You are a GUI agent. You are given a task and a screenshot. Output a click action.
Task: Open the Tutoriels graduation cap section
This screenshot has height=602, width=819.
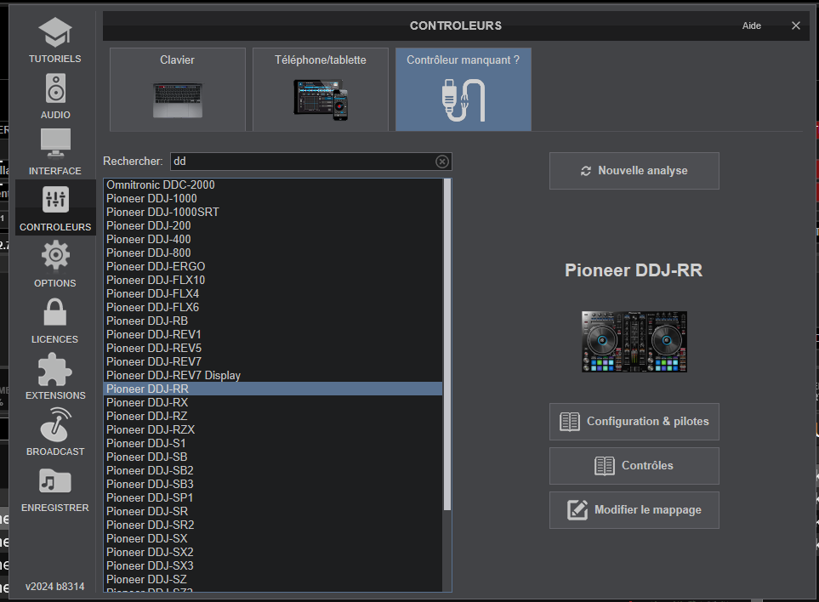point(54,40)
